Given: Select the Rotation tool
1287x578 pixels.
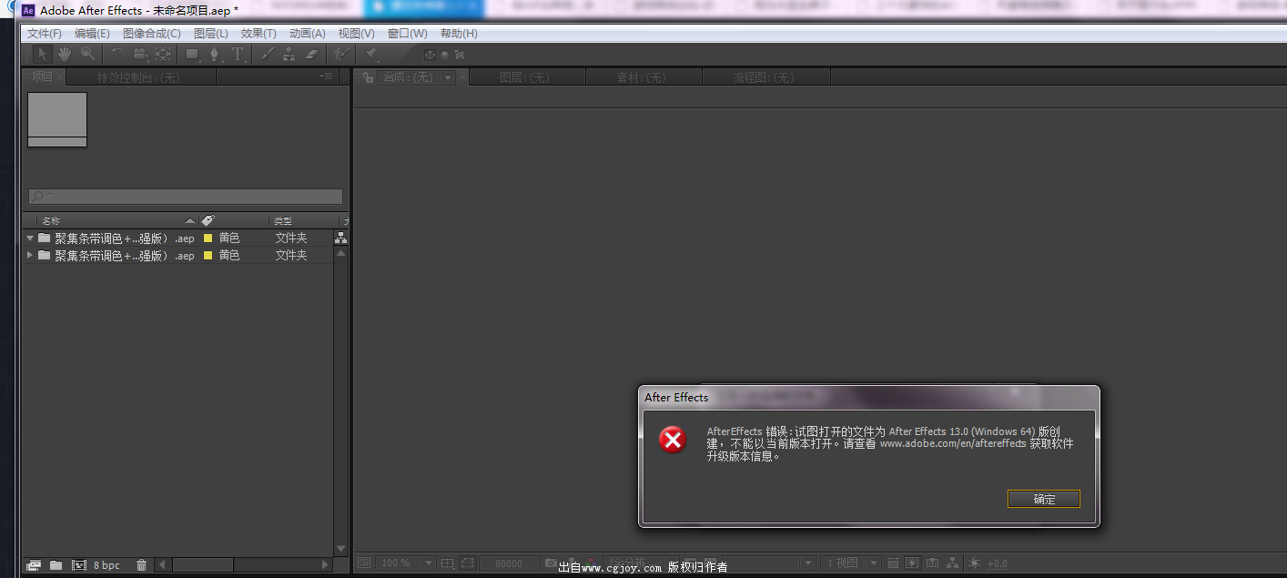Looking at the screenshot, I should [117, 55].
